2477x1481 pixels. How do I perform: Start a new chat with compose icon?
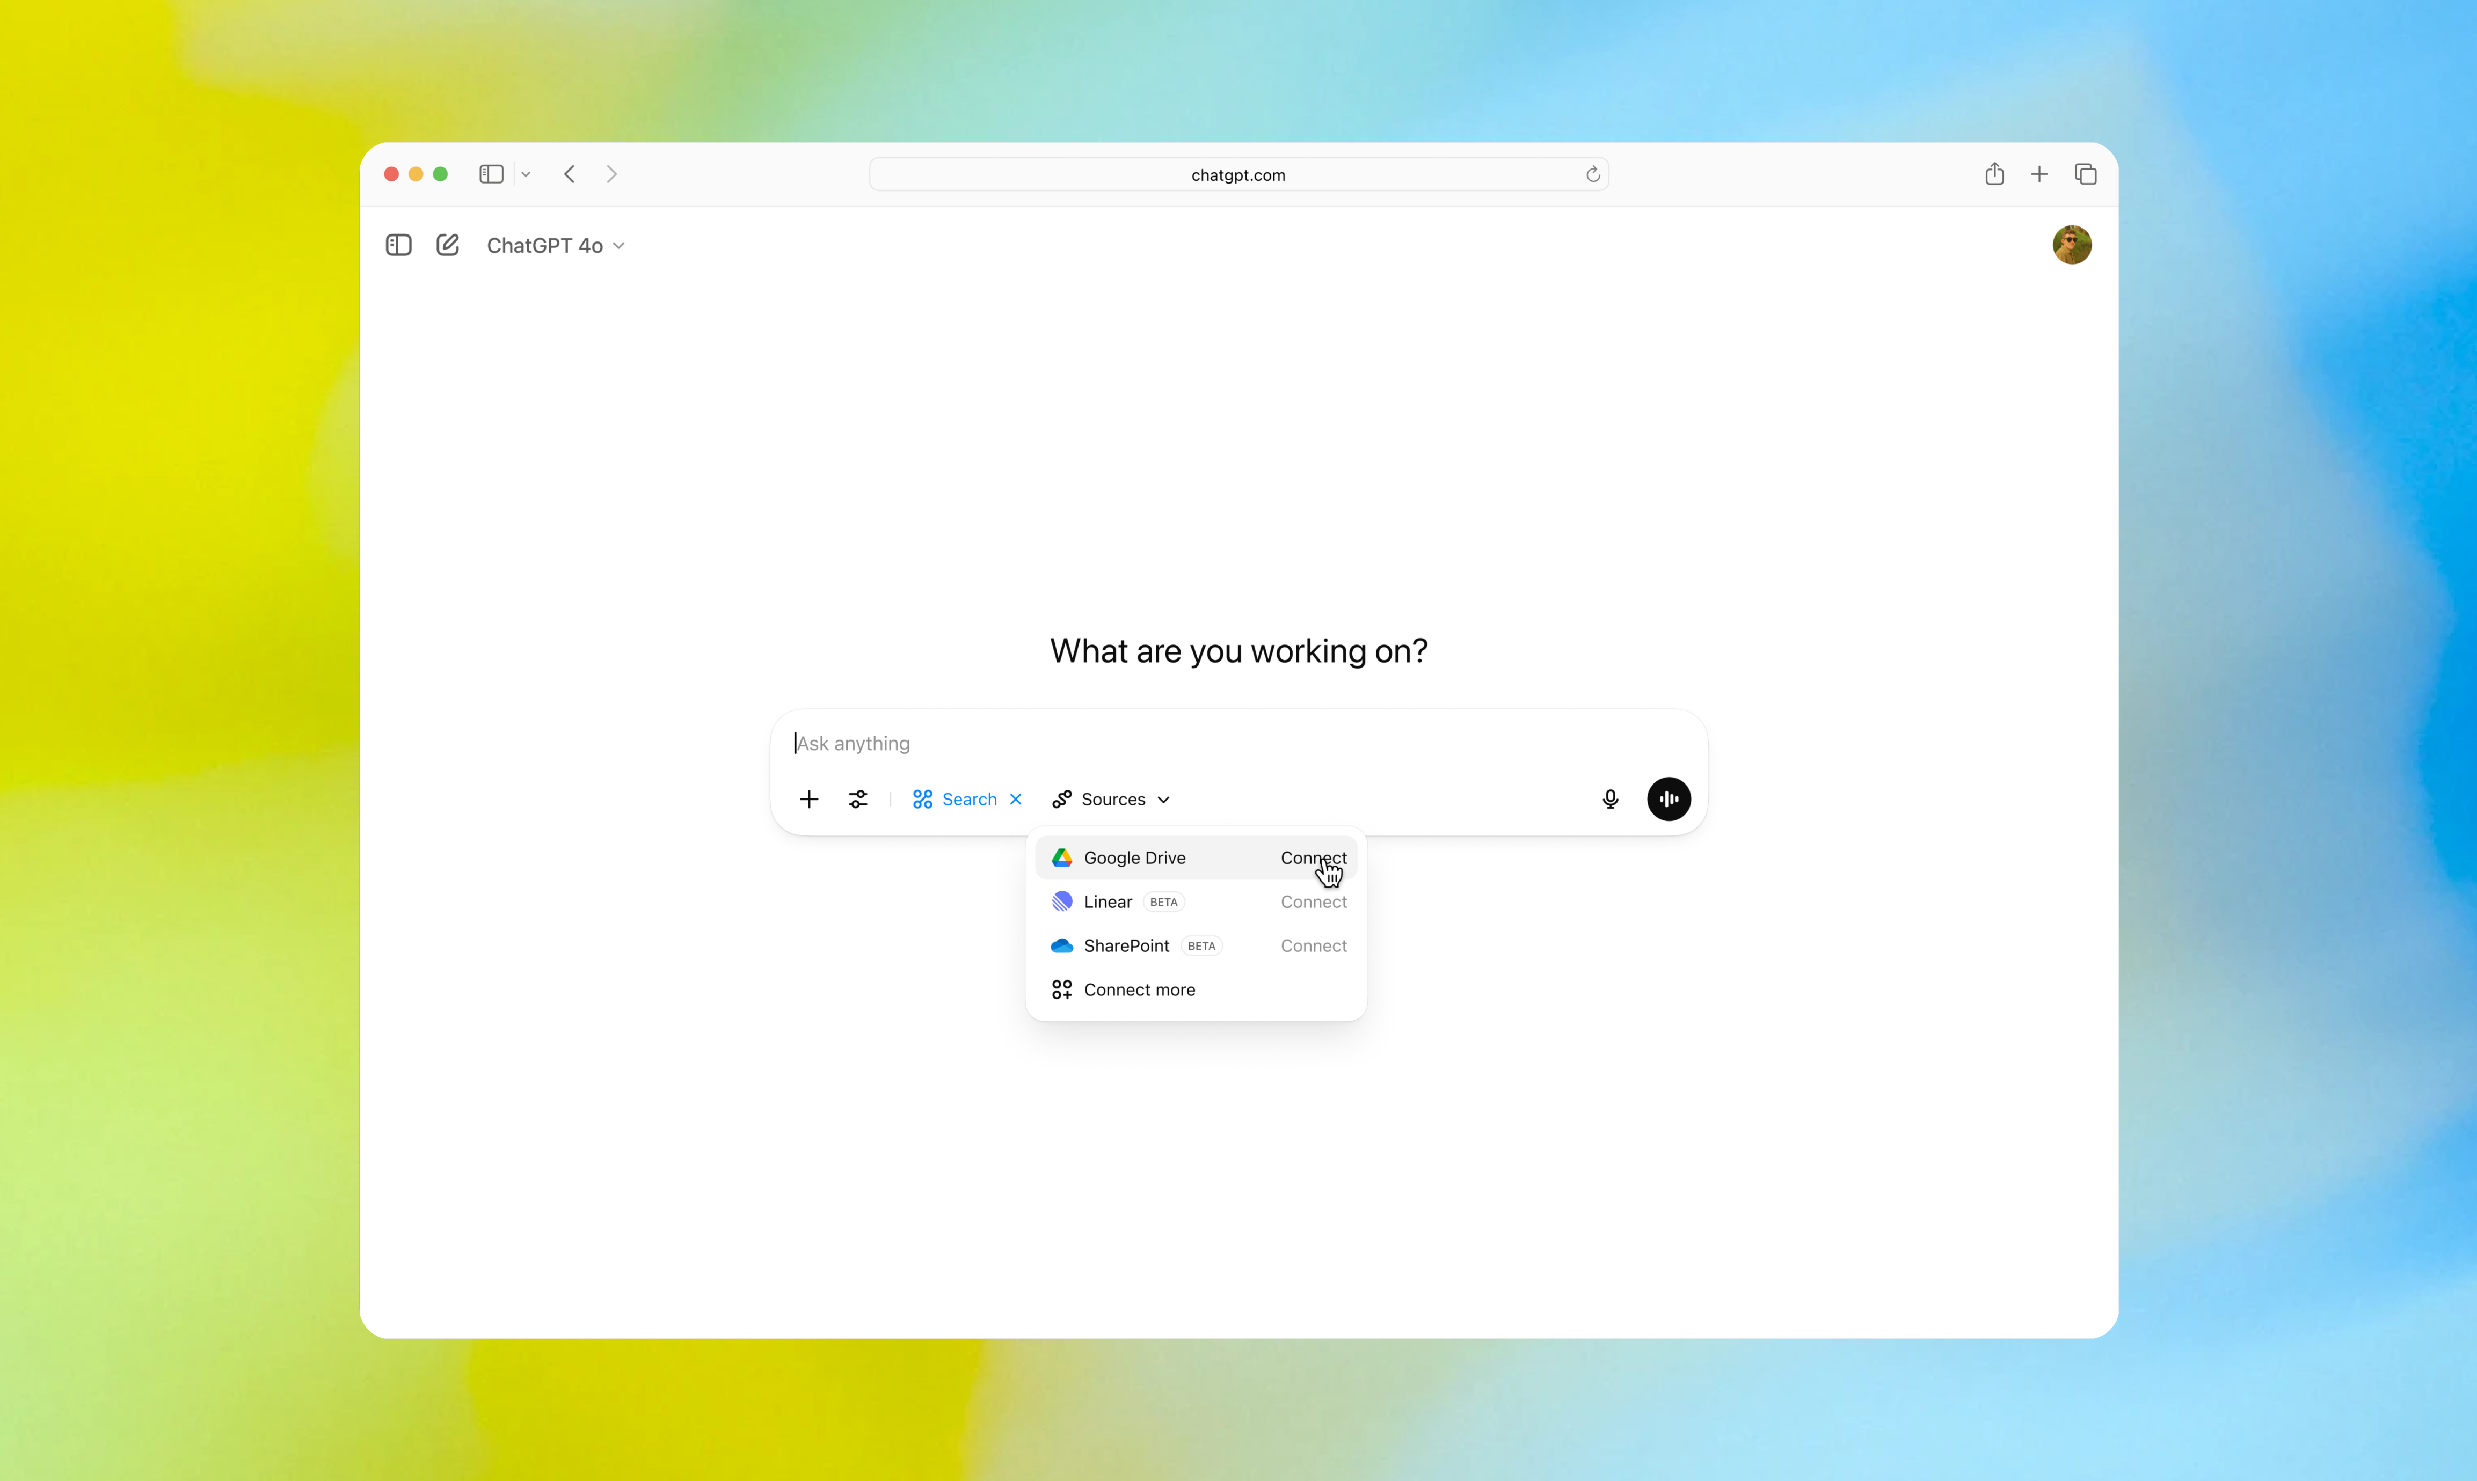point(447,246)
